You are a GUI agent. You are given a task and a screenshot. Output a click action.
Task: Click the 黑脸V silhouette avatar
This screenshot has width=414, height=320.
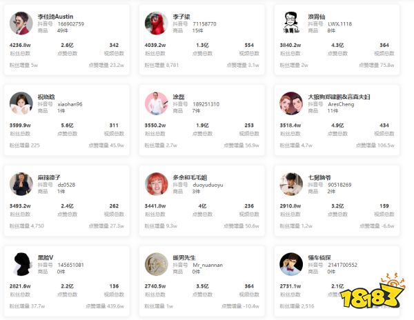pyautogui.click(x=21, y=264)
